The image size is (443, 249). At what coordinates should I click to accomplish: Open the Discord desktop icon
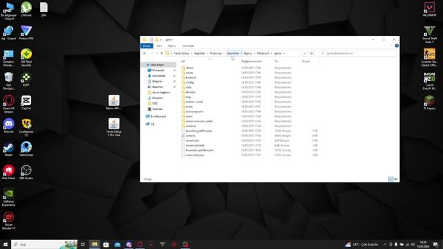pos(8,126)
